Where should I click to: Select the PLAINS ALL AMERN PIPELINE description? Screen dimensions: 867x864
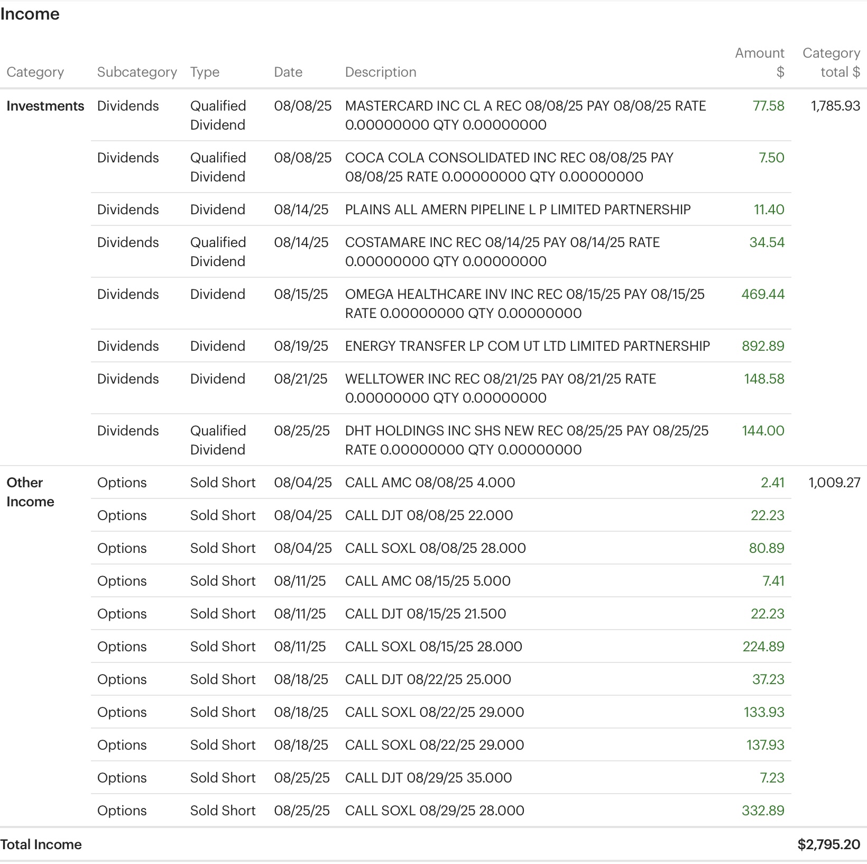click(518, 210)
